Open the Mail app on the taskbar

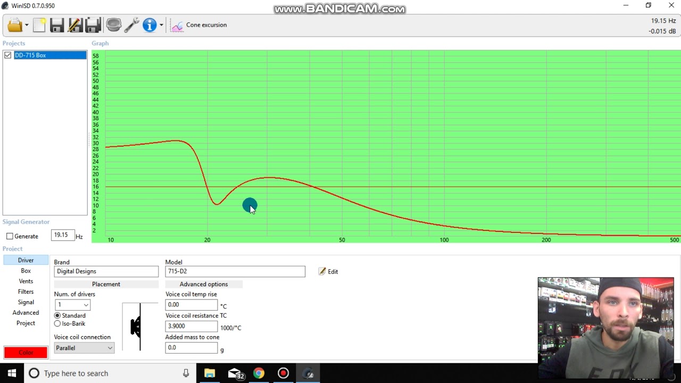pyautogui.click(x=236, y=373)
